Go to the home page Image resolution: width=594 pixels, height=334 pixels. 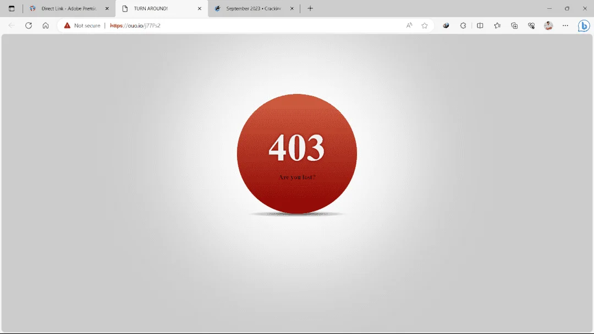coord(46,25)
